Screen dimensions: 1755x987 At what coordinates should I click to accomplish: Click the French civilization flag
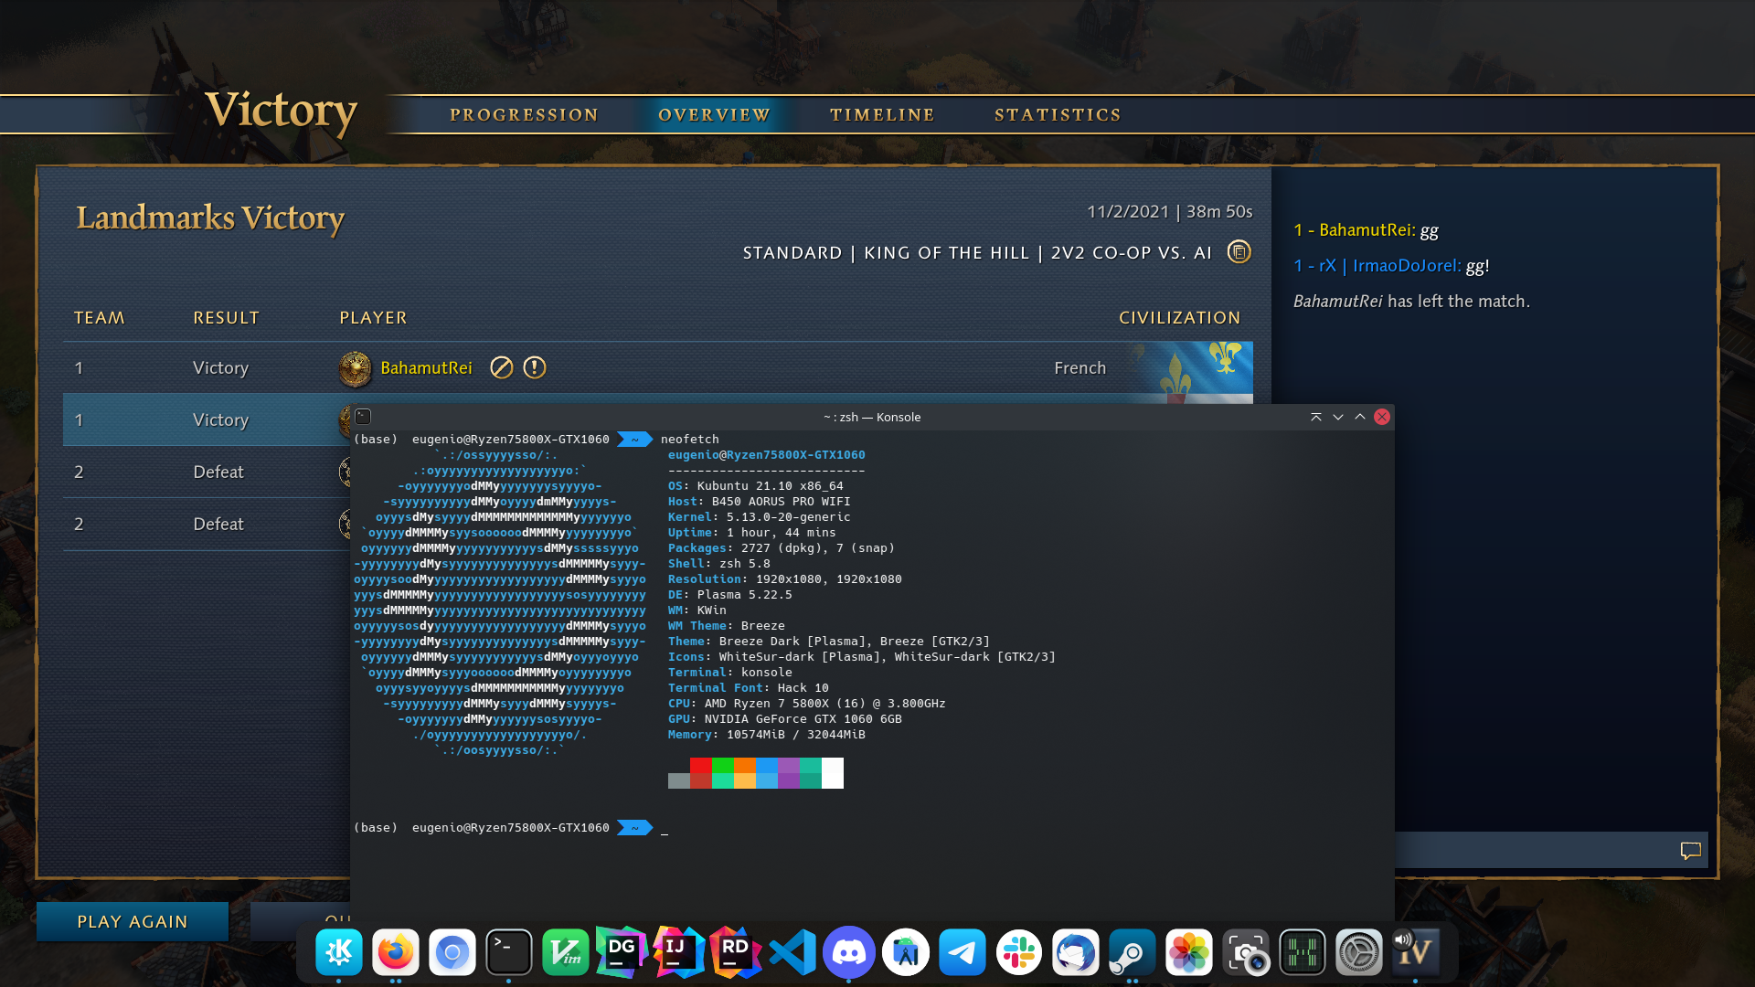point(1192,372)
